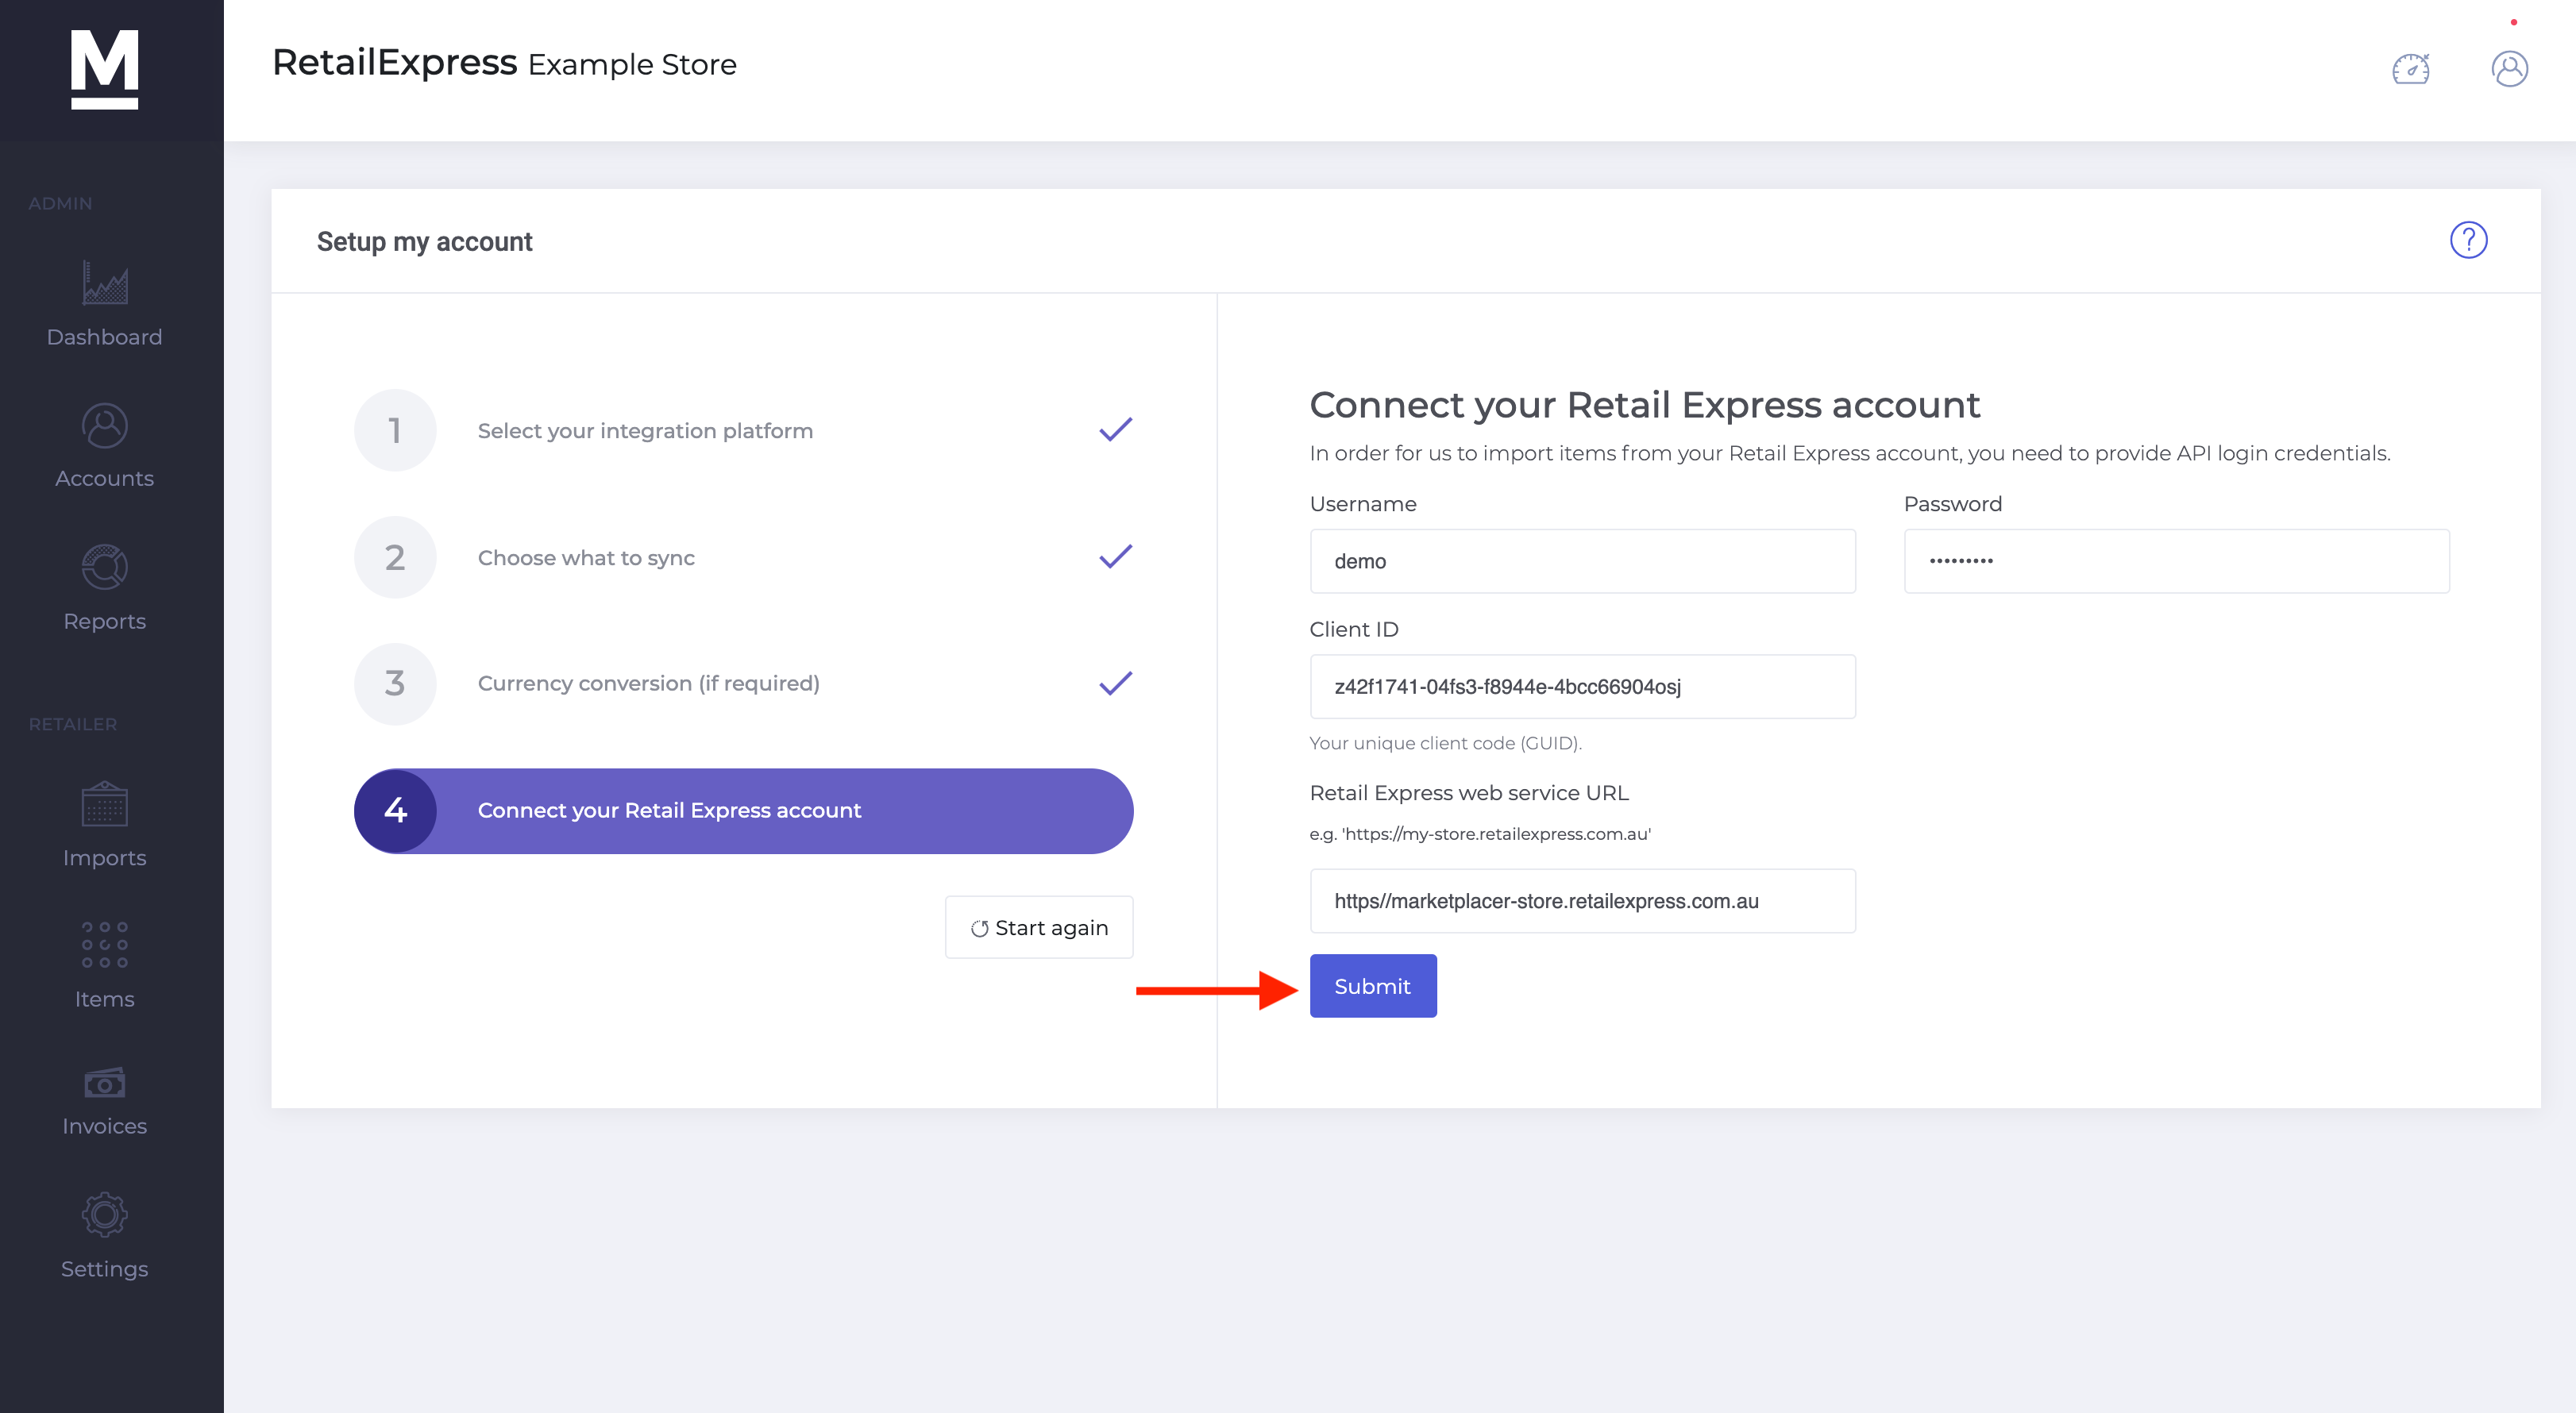Viewport: 2576px width, 1413px height.
Task: Click checkmark beside Currency conversion
Action: coord(1115,683)
